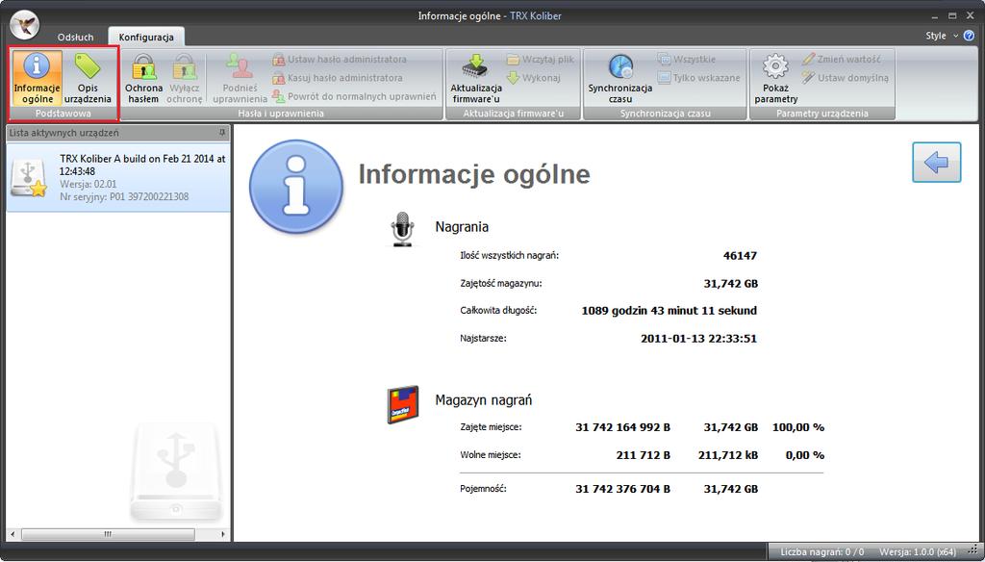Screen dimensions: 985x562
Task: Click Liczba nagrań status bar entry
Action: point(821,552)
